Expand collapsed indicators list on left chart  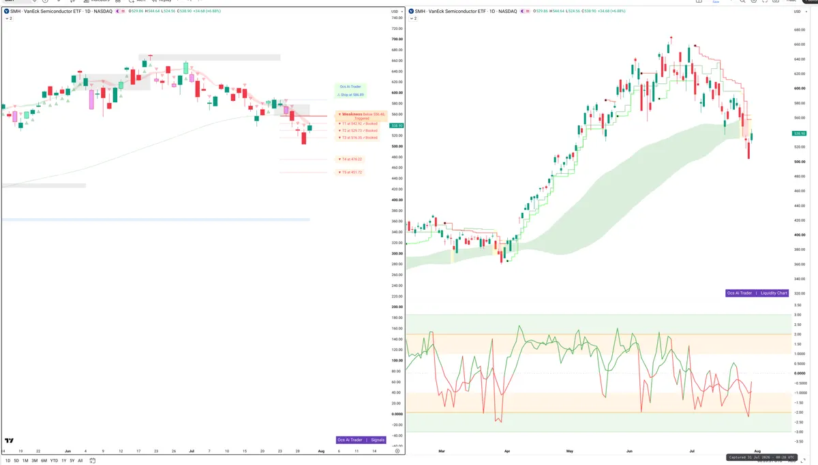(x=8, y=18)
